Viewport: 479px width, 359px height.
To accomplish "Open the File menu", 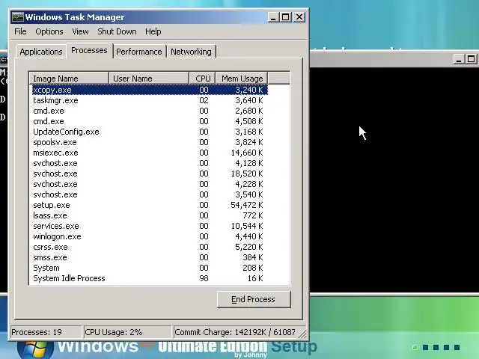I will click(x=20, y=31).
